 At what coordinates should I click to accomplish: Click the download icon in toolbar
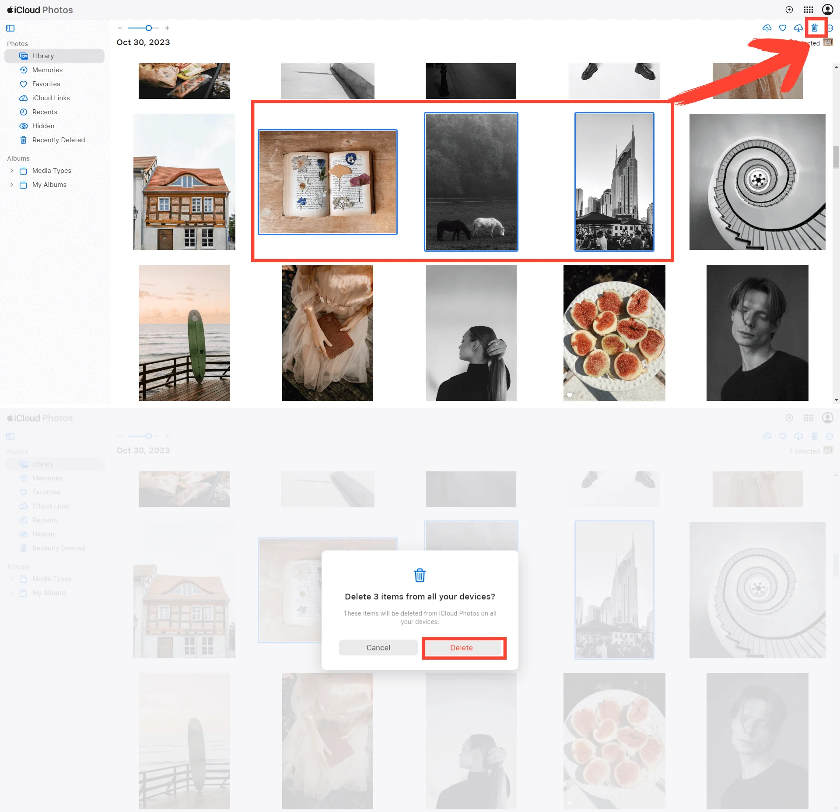[798, 28]
